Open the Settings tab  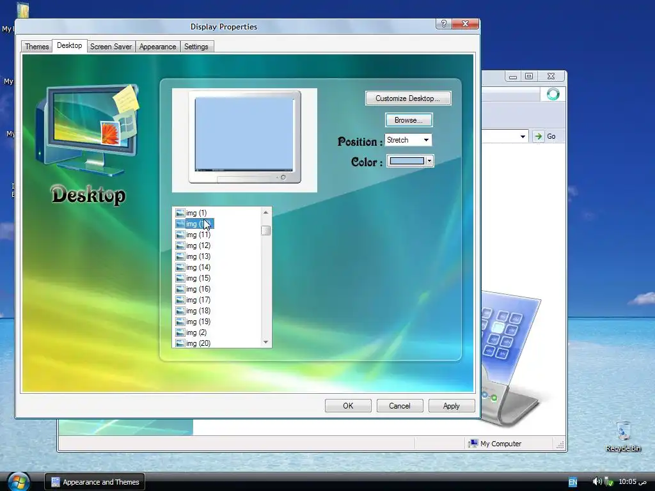(196, 46)
